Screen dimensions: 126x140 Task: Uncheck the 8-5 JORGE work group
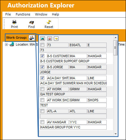(x=42, y=67)
